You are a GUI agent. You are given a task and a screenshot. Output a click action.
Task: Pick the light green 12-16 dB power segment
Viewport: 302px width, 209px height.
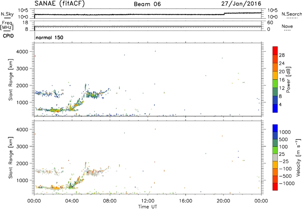275,84
